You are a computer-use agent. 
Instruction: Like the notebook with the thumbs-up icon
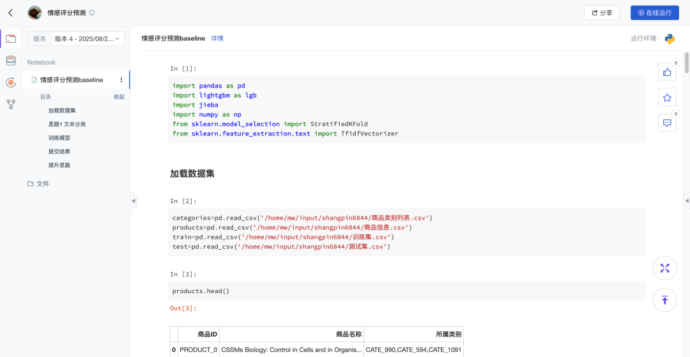pos(667,72)
